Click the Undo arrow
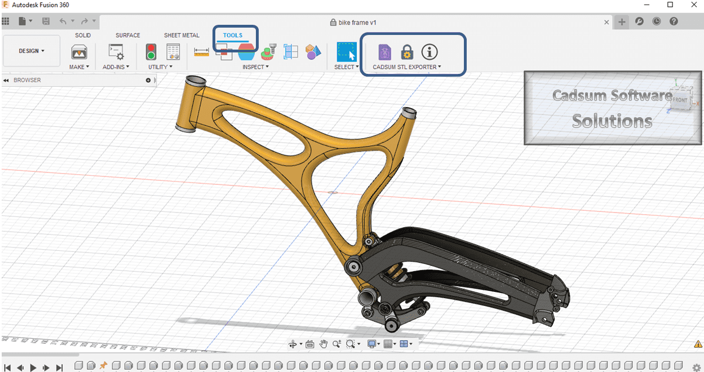 pyautogui.click(x=63, y=20)
